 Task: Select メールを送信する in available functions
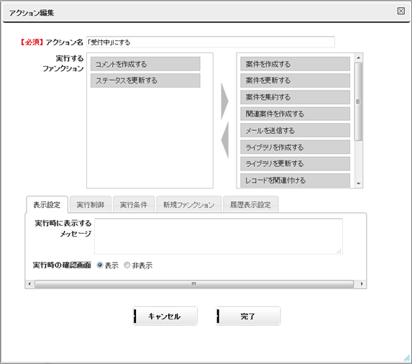pos(295,131)
